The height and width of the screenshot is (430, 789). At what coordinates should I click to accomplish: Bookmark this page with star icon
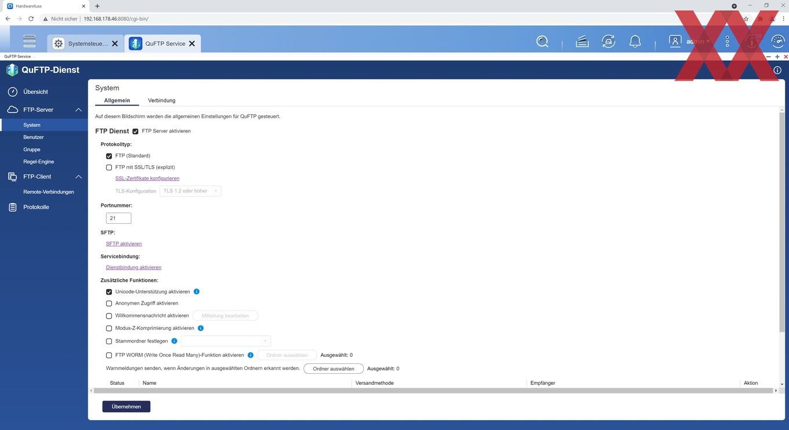click(x=746, y=19)
